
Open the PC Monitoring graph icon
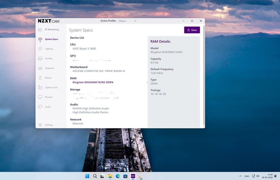(40, 30)
